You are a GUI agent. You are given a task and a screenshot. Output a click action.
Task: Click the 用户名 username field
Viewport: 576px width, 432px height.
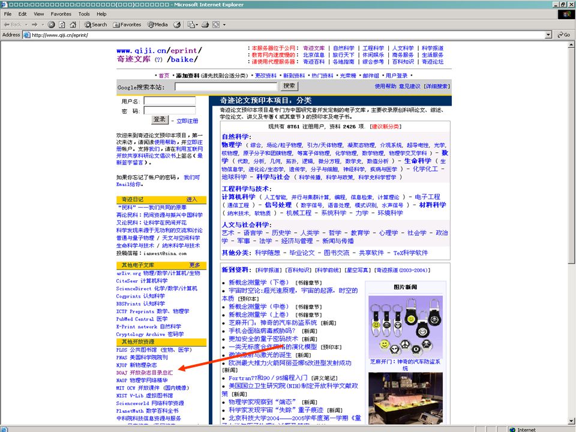(170, 101)
